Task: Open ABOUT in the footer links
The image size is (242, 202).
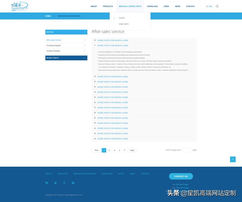Action: pos(49,174)
